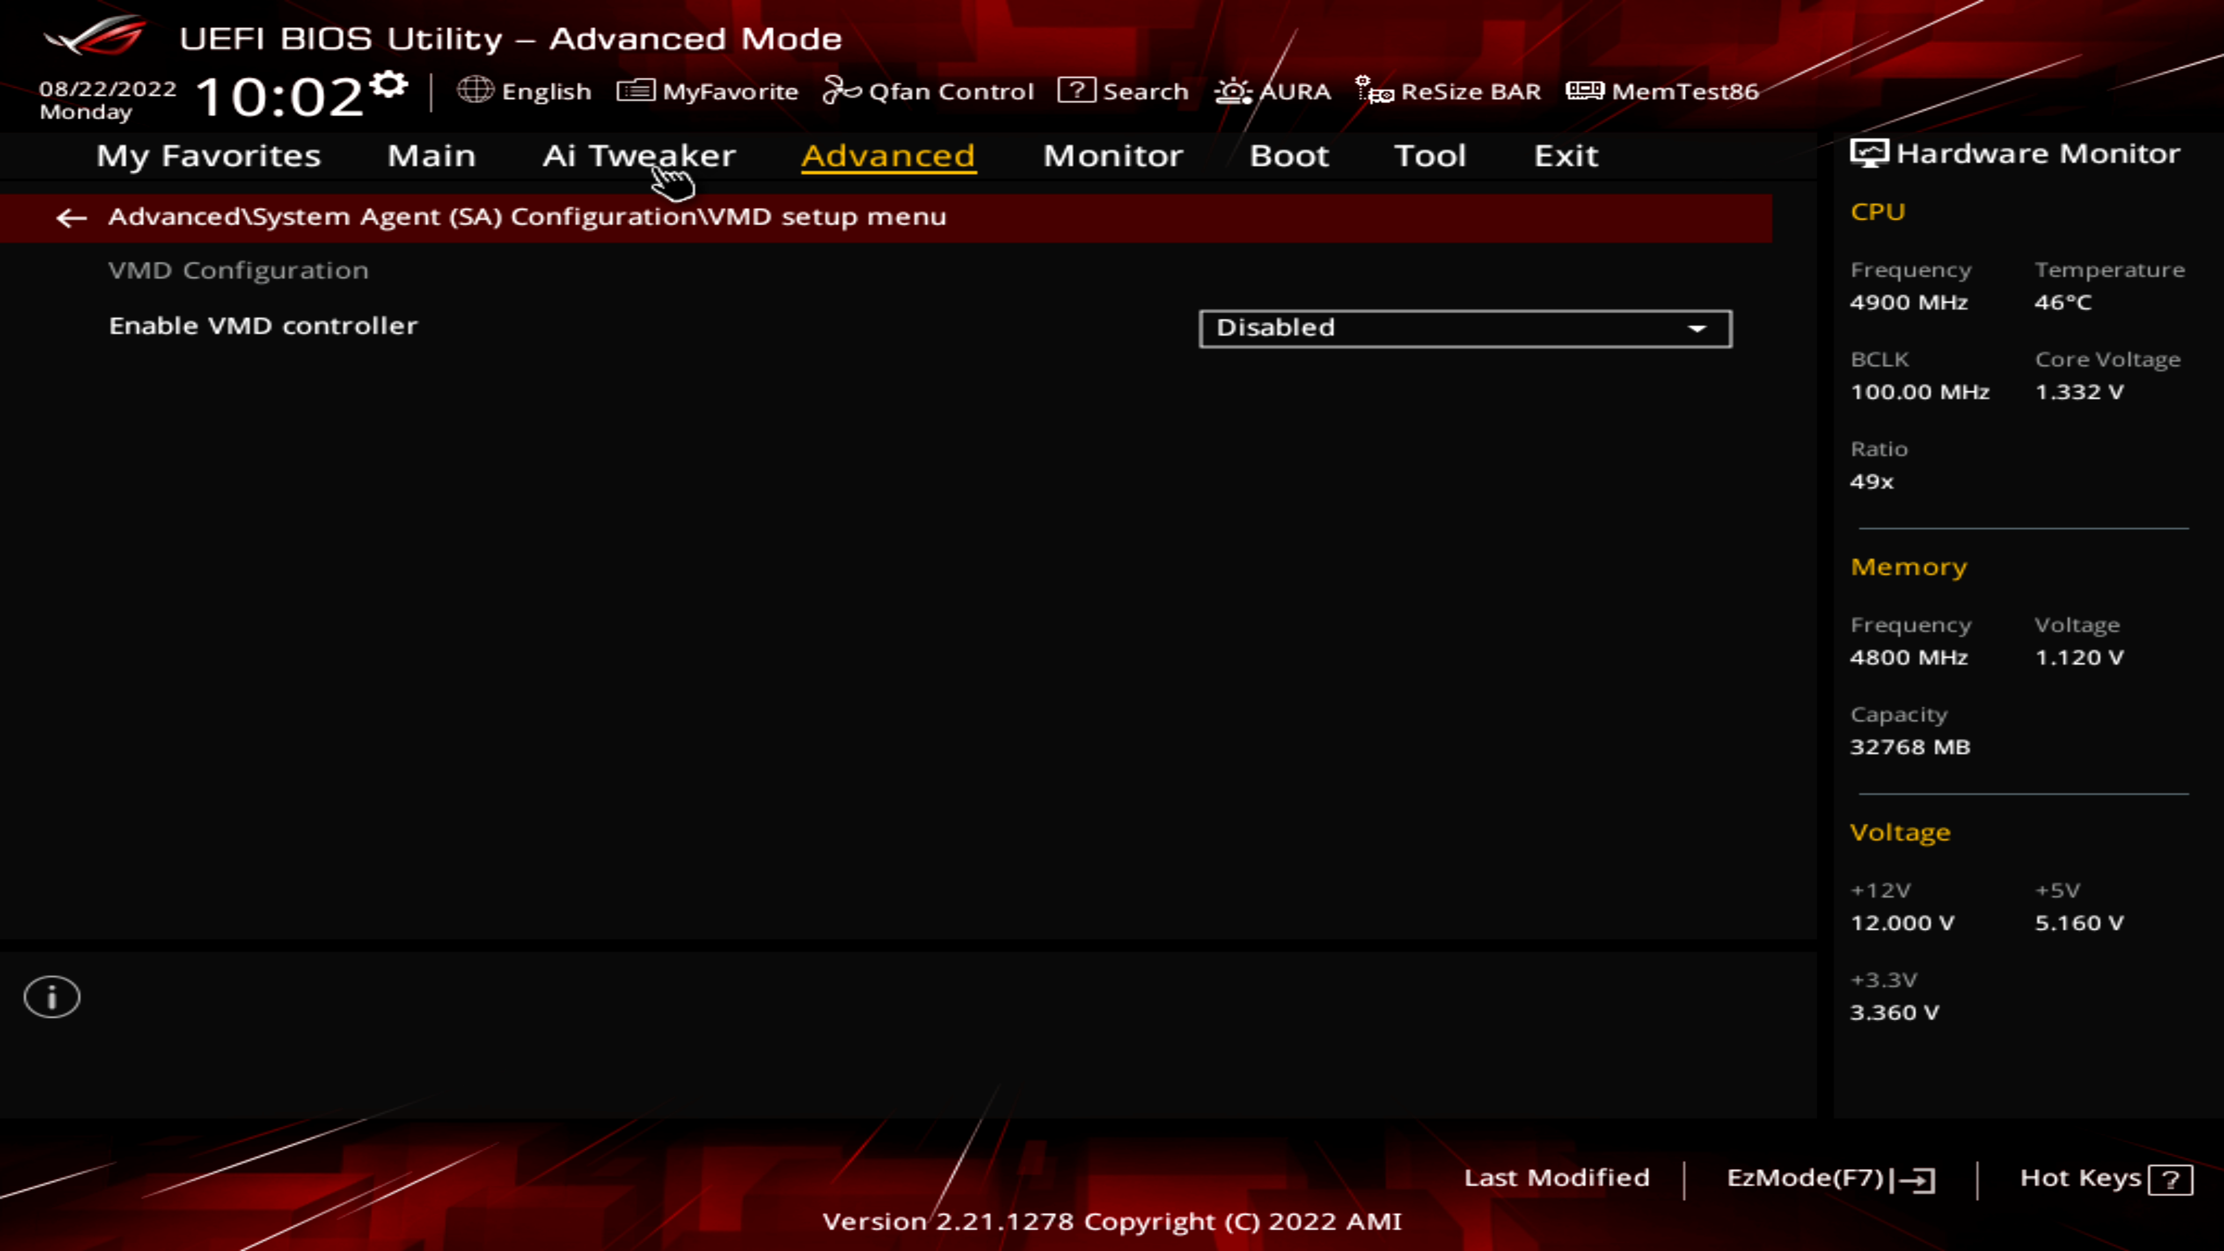Open settings via clock gear icon
This screenshot has width=2224, height=1251.
click(x=389, y=85)
